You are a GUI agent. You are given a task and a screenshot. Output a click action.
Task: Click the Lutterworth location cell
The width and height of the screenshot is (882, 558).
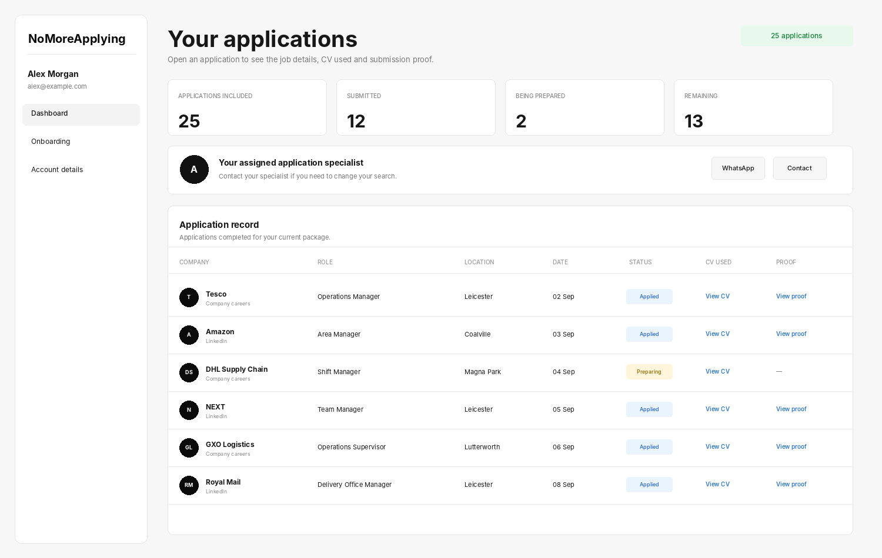(482, 447)
